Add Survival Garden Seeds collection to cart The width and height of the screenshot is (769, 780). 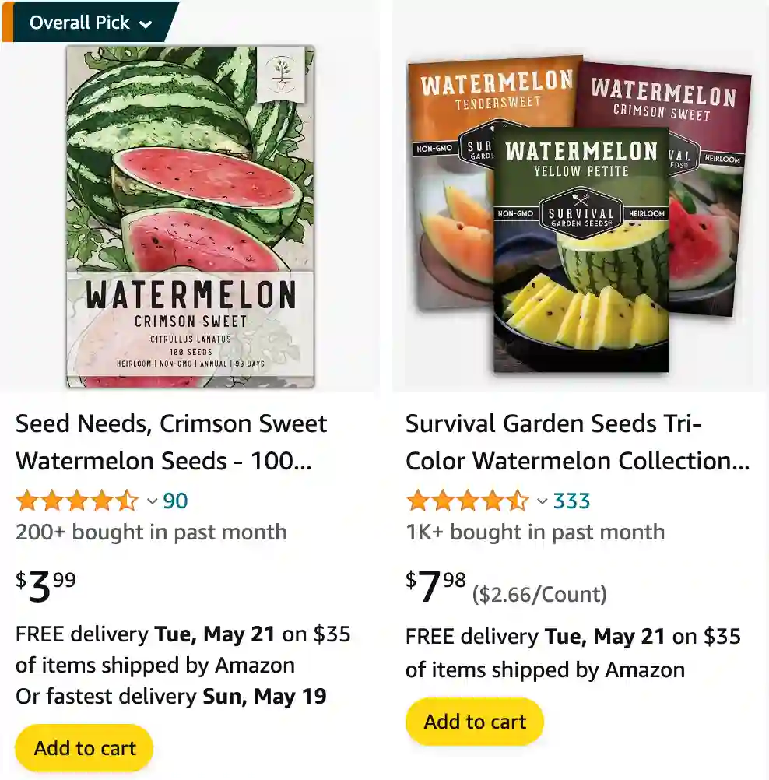[475, 722]
